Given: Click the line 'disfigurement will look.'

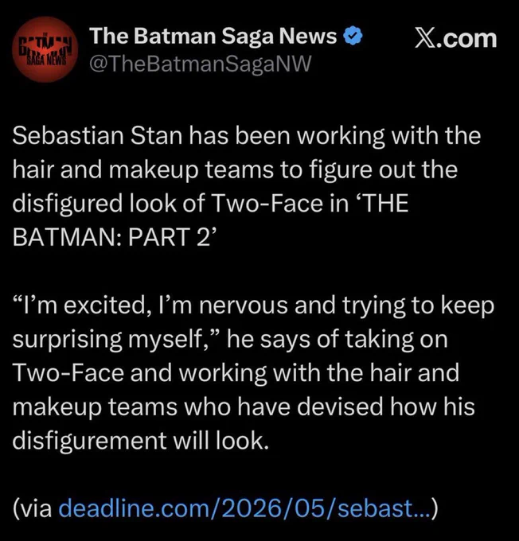Looking at the screenshot, I should 141,441.
